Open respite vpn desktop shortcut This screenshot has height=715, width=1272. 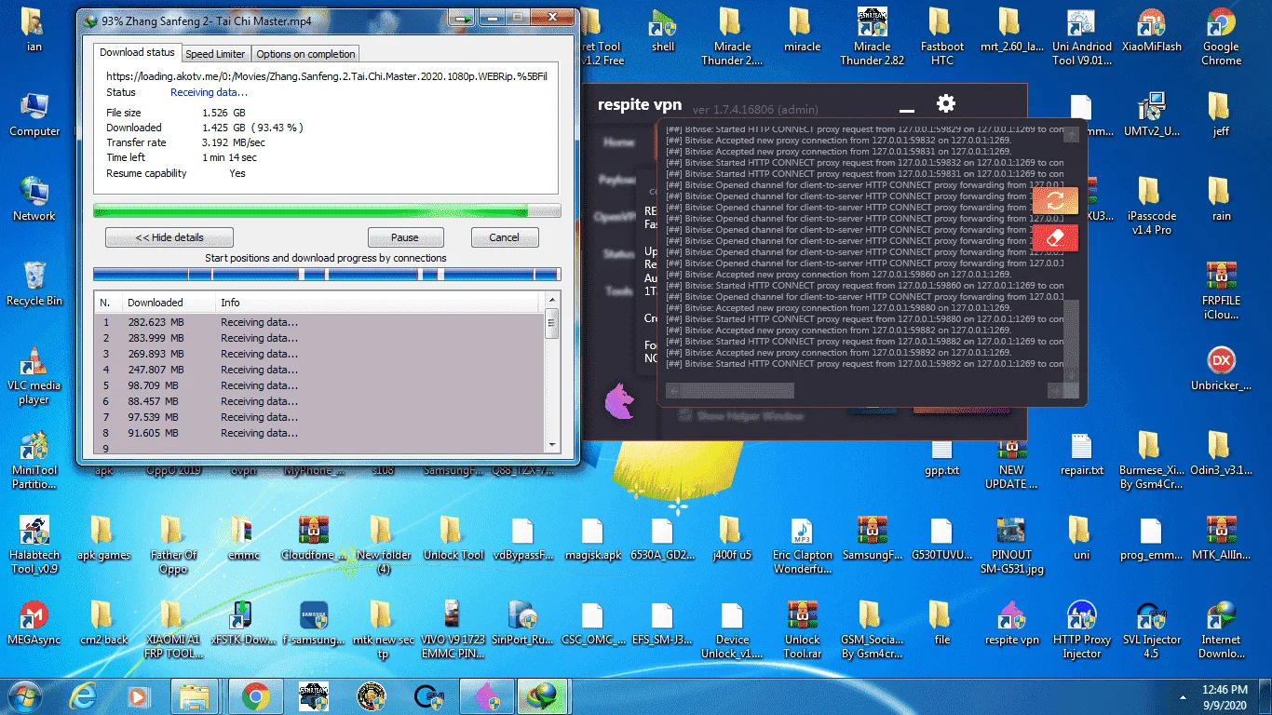point(1012,624)
